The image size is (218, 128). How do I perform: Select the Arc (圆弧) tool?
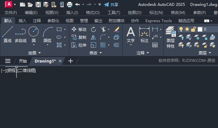click(x=47, y=34)
